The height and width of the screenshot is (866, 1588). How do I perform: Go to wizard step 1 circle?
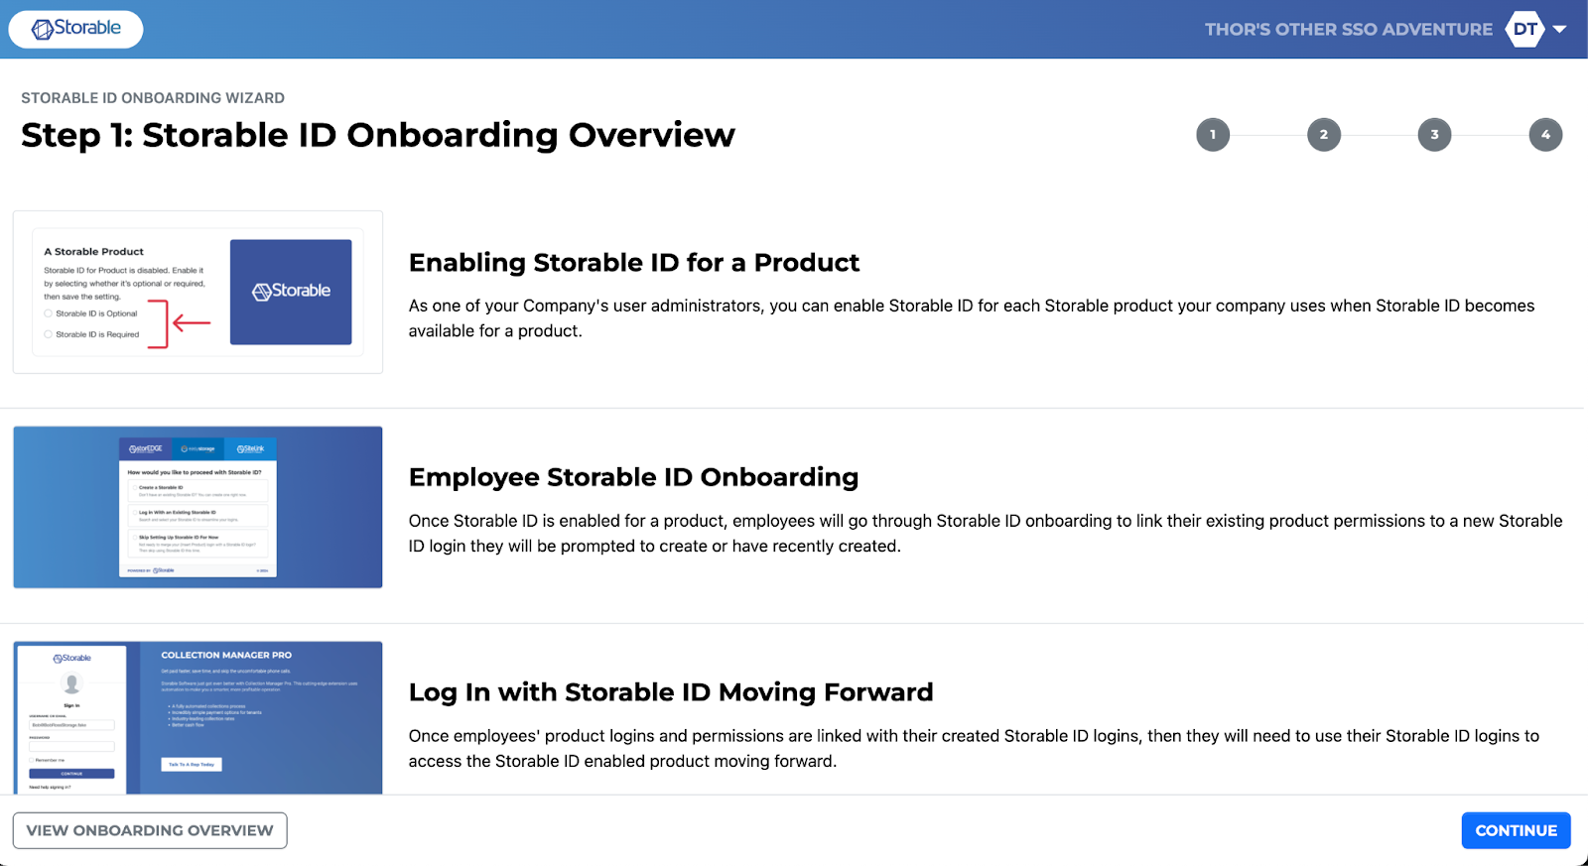[1213, 135]
